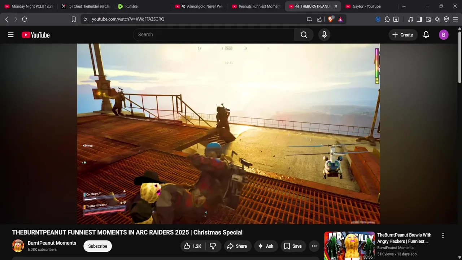The width and height of the screenshot is (462, 260).
Task: Click the Share button
Action: tap(237, 246)
